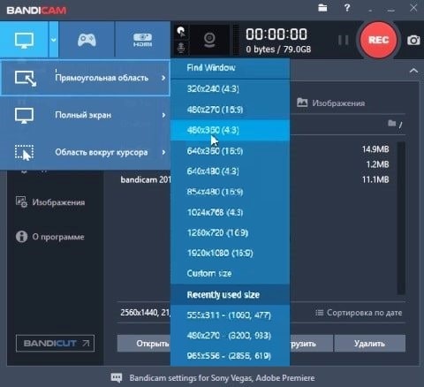Click the Удалить button

tap(369, 344)
